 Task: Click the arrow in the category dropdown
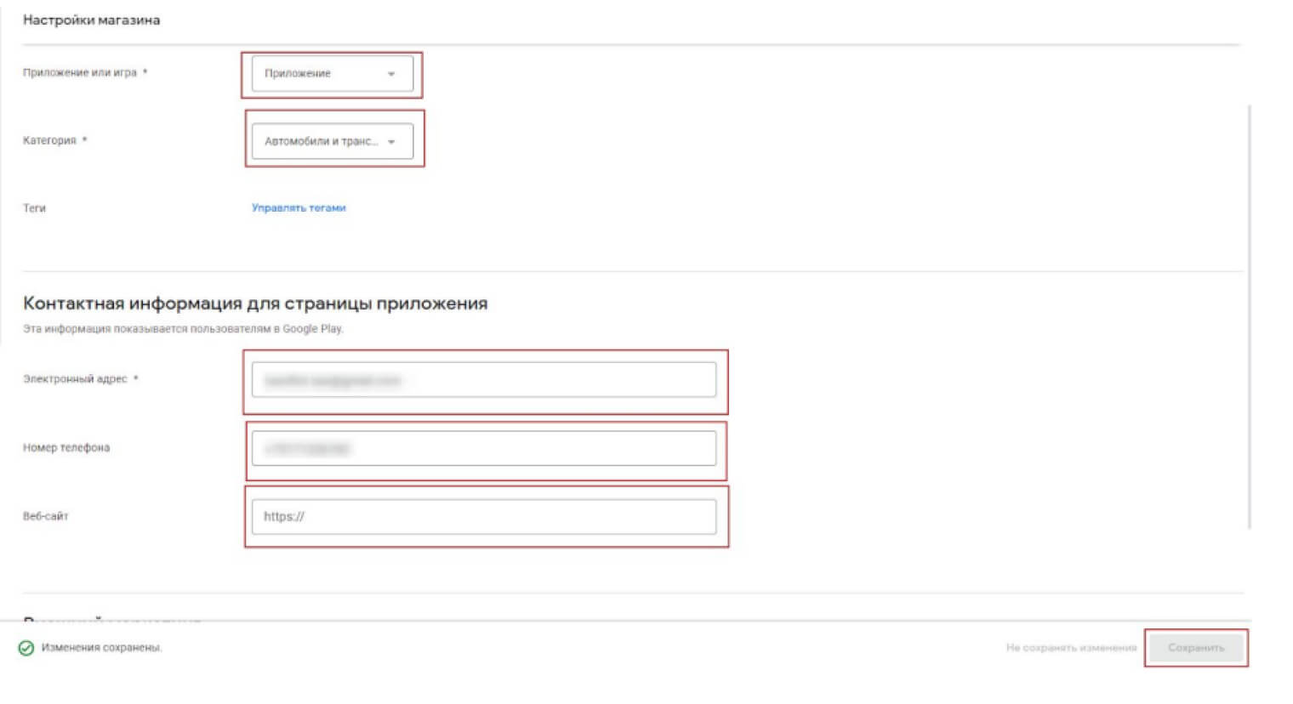coord(391,142)
